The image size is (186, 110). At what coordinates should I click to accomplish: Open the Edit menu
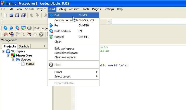(11, 9)
